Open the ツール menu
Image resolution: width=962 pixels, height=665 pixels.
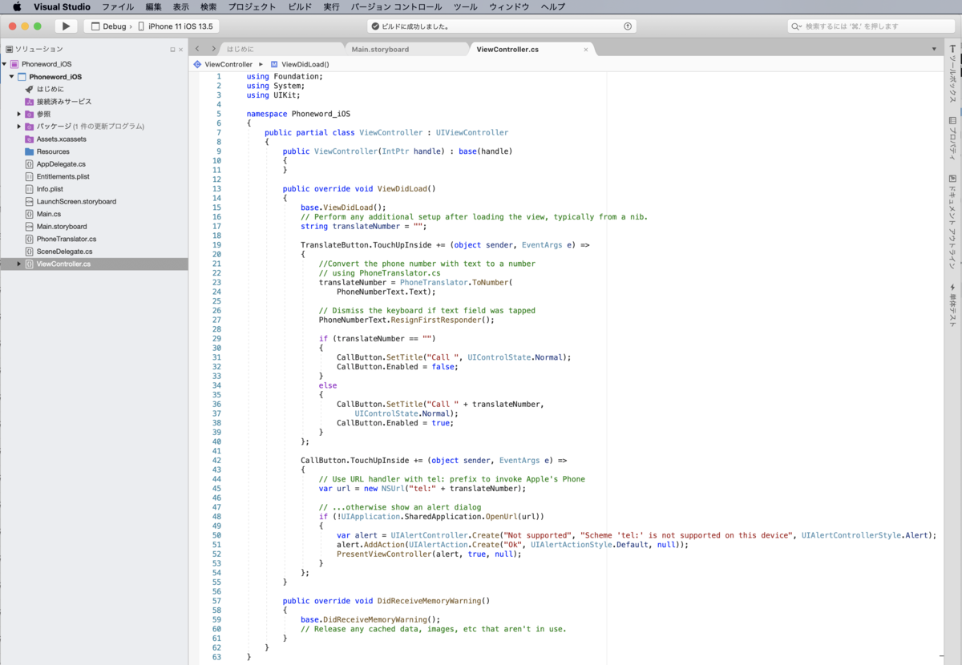coord(466,6)
